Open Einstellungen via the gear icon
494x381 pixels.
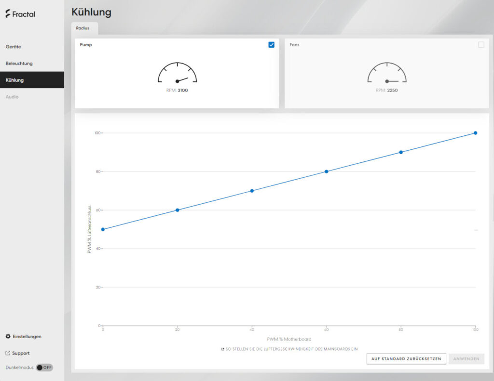8,336
